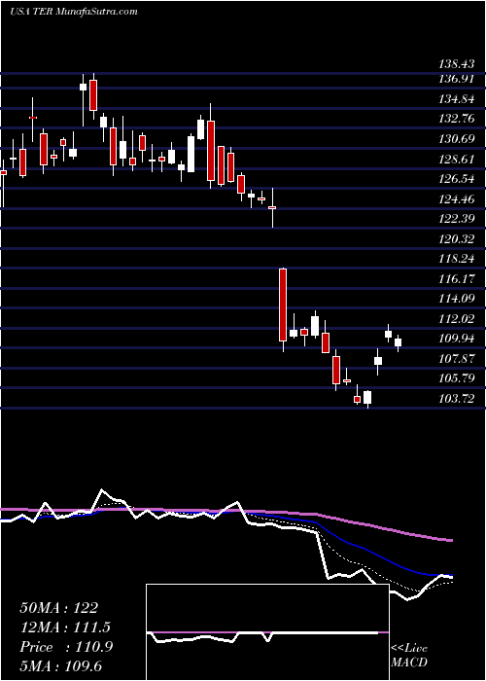
Task: Click the 12MA : 111.5 readout
Action: coord(65,627)
